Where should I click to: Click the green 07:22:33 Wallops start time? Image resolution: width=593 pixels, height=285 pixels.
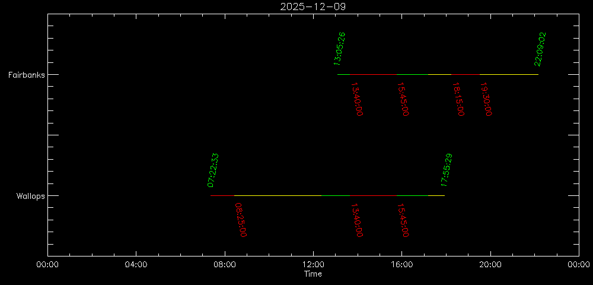click(213, 170)
